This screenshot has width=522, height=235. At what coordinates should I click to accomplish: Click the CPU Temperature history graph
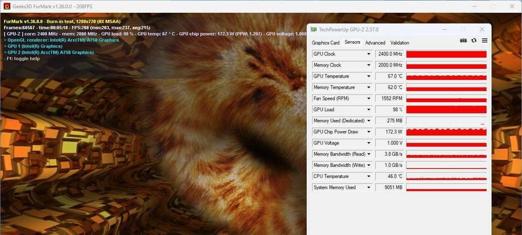pos(446,176)
